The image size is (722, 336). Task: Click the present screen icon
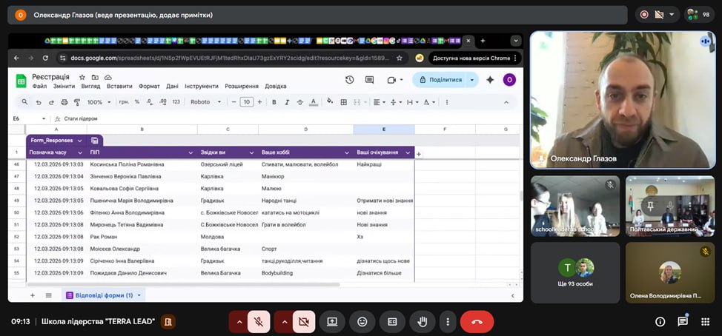(332, 322)
